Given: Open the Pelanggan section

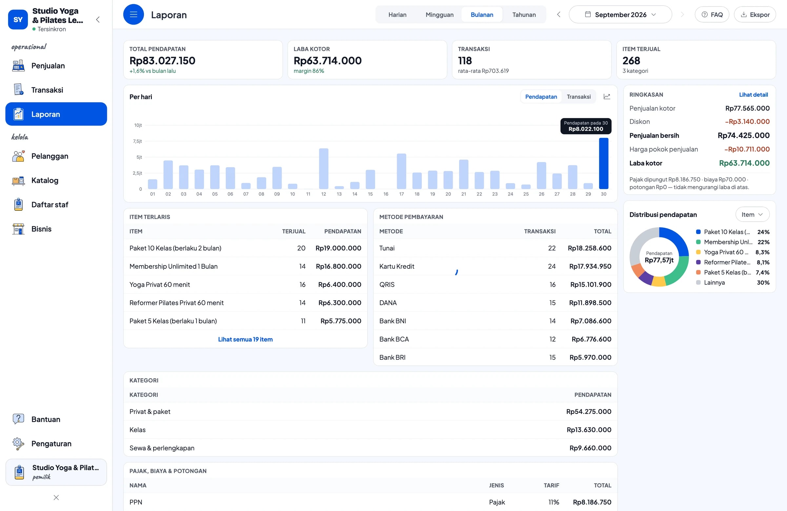Looking at the screenshot, I should click(56, 156).
